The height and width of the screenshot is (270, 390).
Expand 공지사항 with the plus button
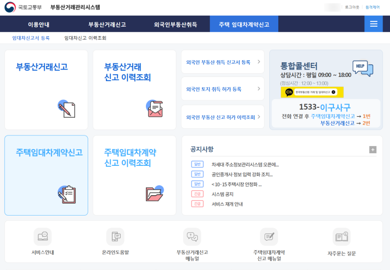[x=373, y=150]
